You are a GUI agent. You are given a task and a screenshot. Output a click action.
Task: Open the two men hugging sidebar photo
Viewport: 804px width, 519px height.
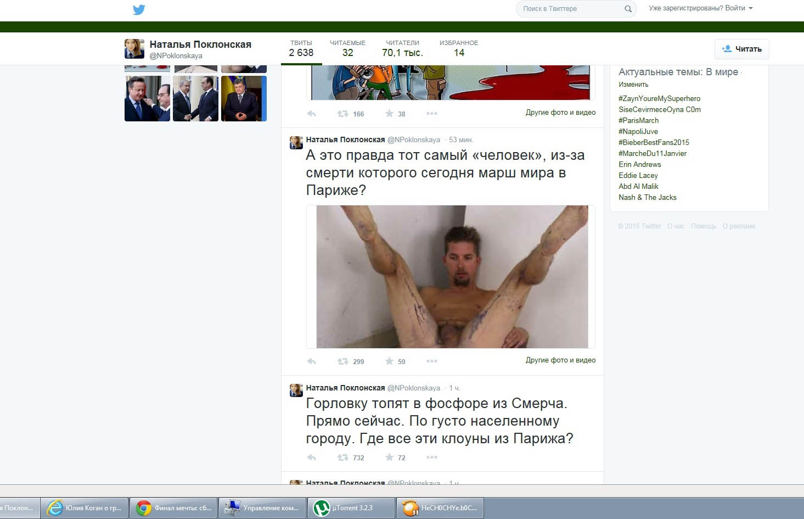click(x=147, y=98)
